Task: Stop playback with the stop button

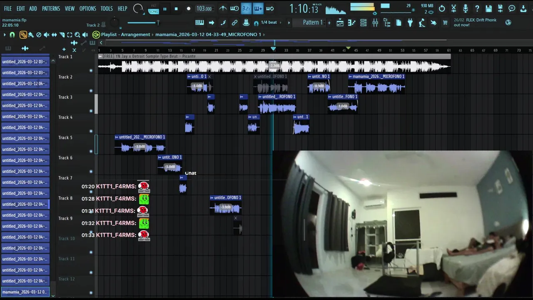Action: coord(176,9)
